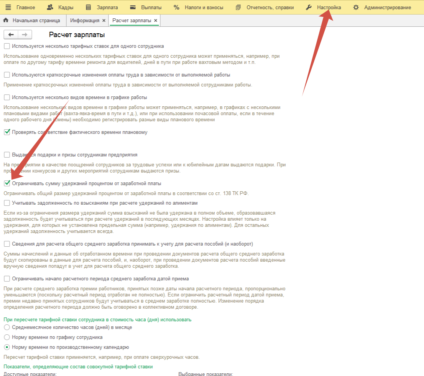Screen dimensions: 424x376
Task: Select Норму времени по графику сотрудника
Action: click(7, 337)
